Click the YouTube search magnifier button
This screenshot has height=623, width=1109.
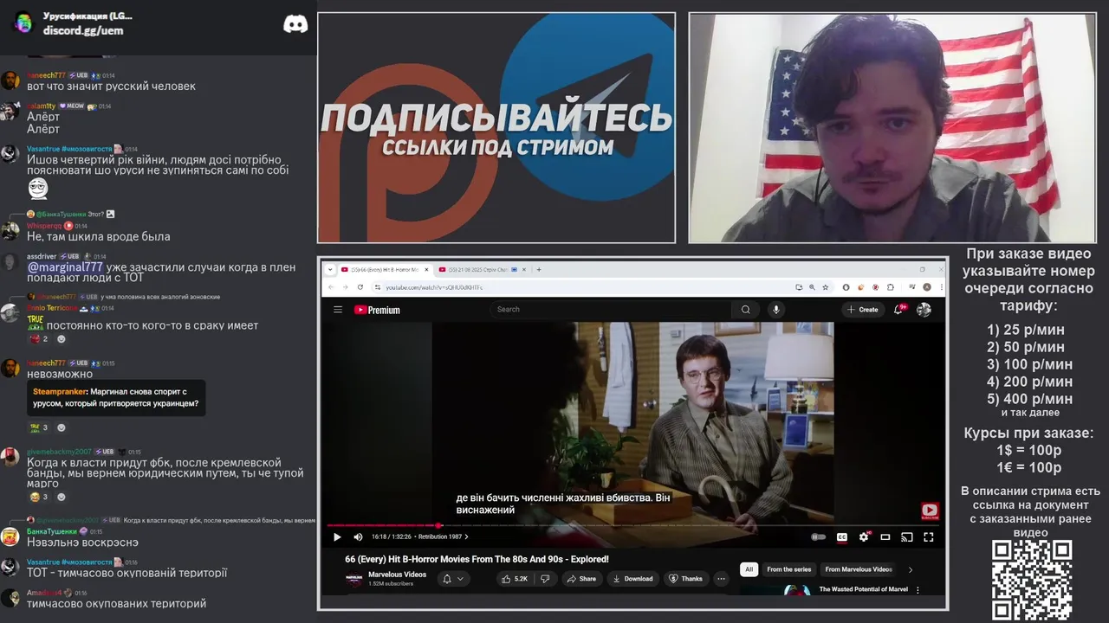(745, 310)
